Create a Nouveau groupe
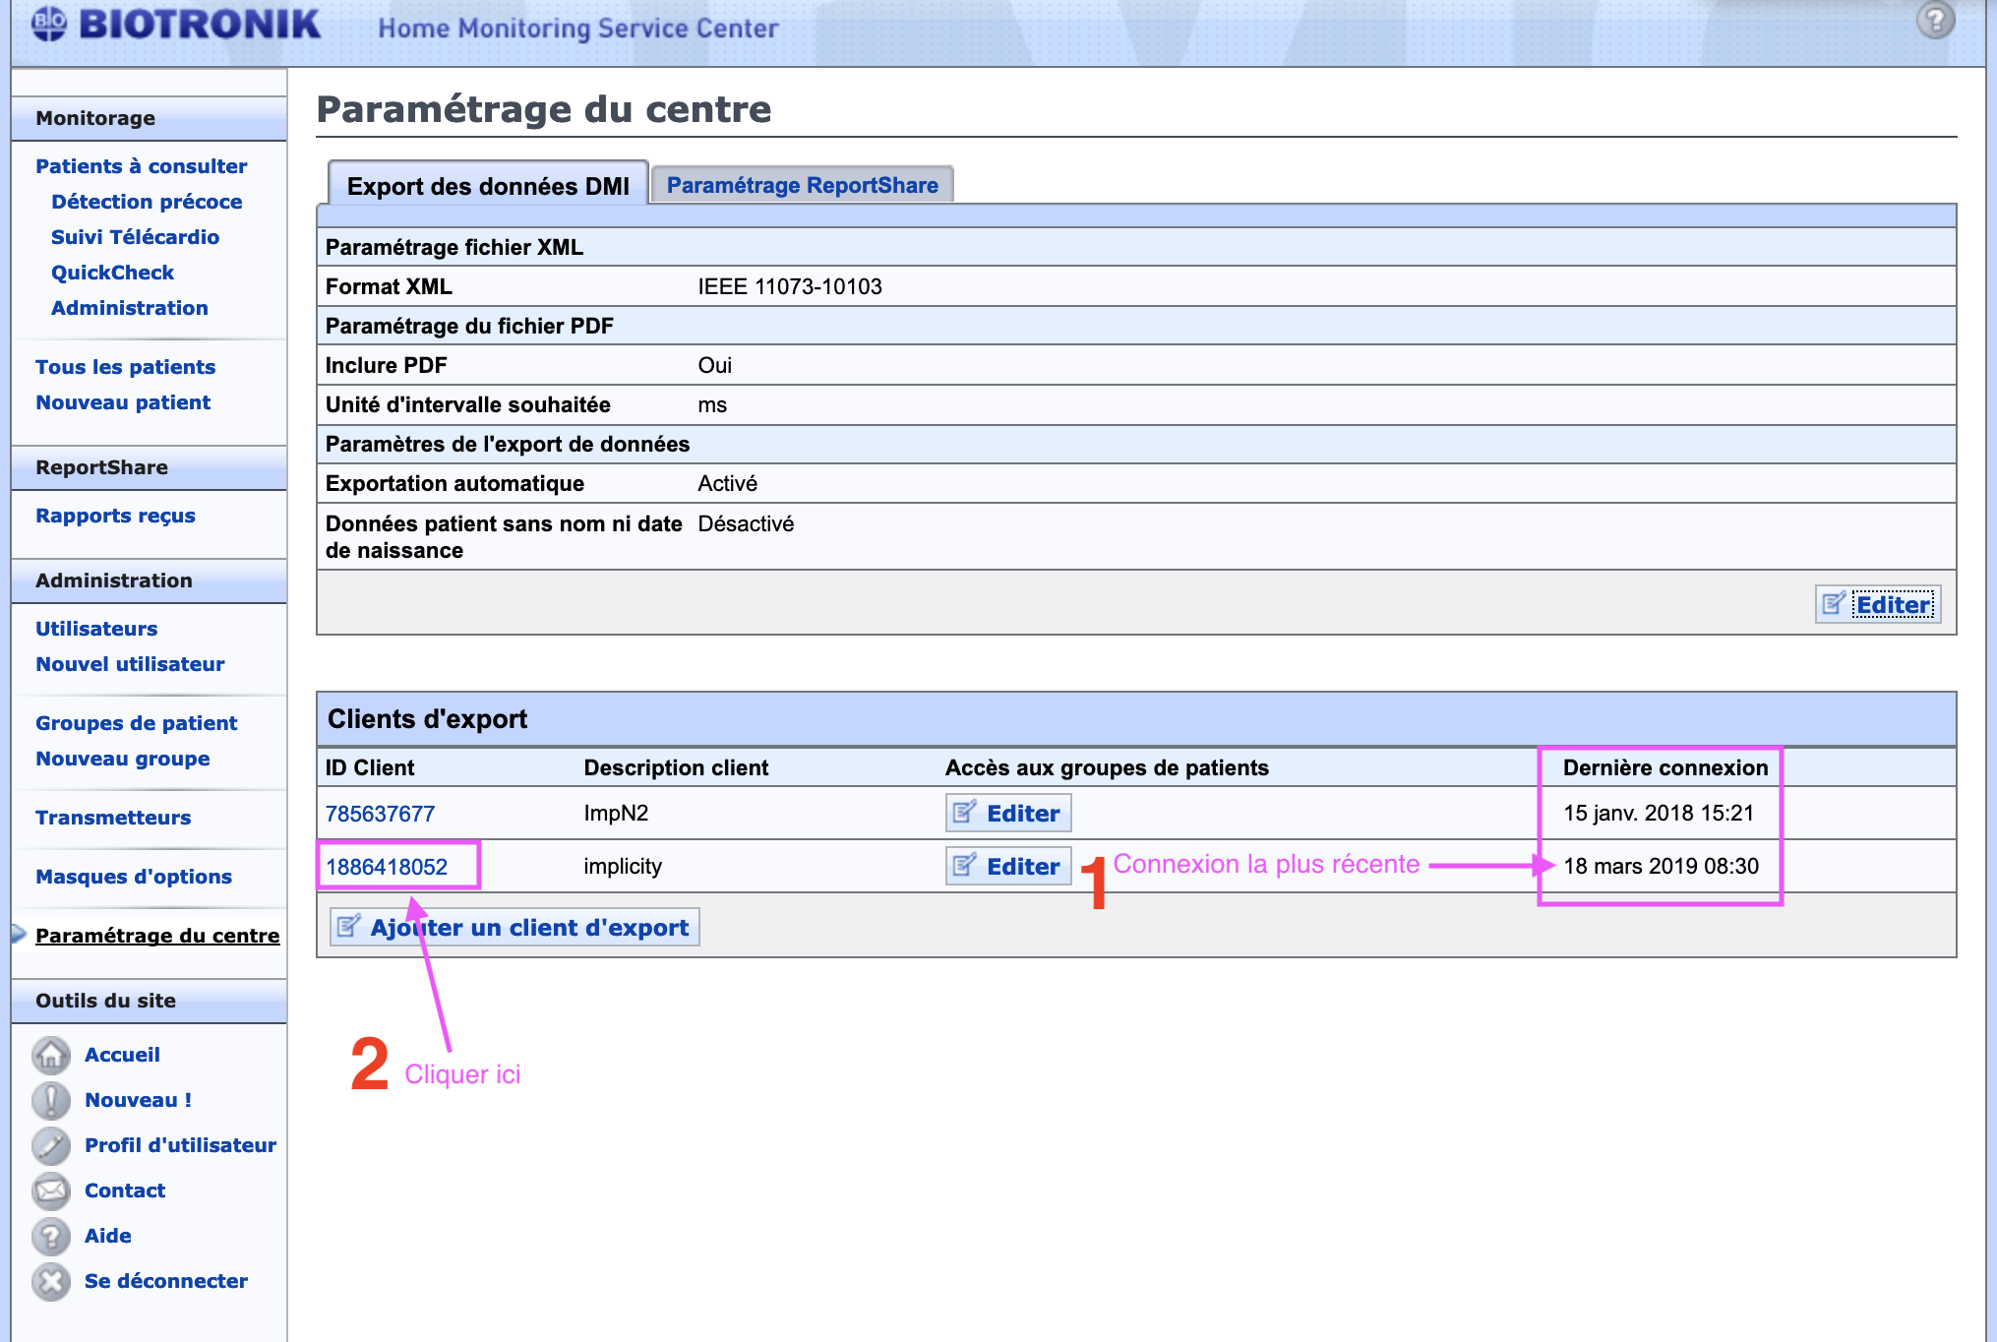1997x1342 pixels. tap(122, 759)
